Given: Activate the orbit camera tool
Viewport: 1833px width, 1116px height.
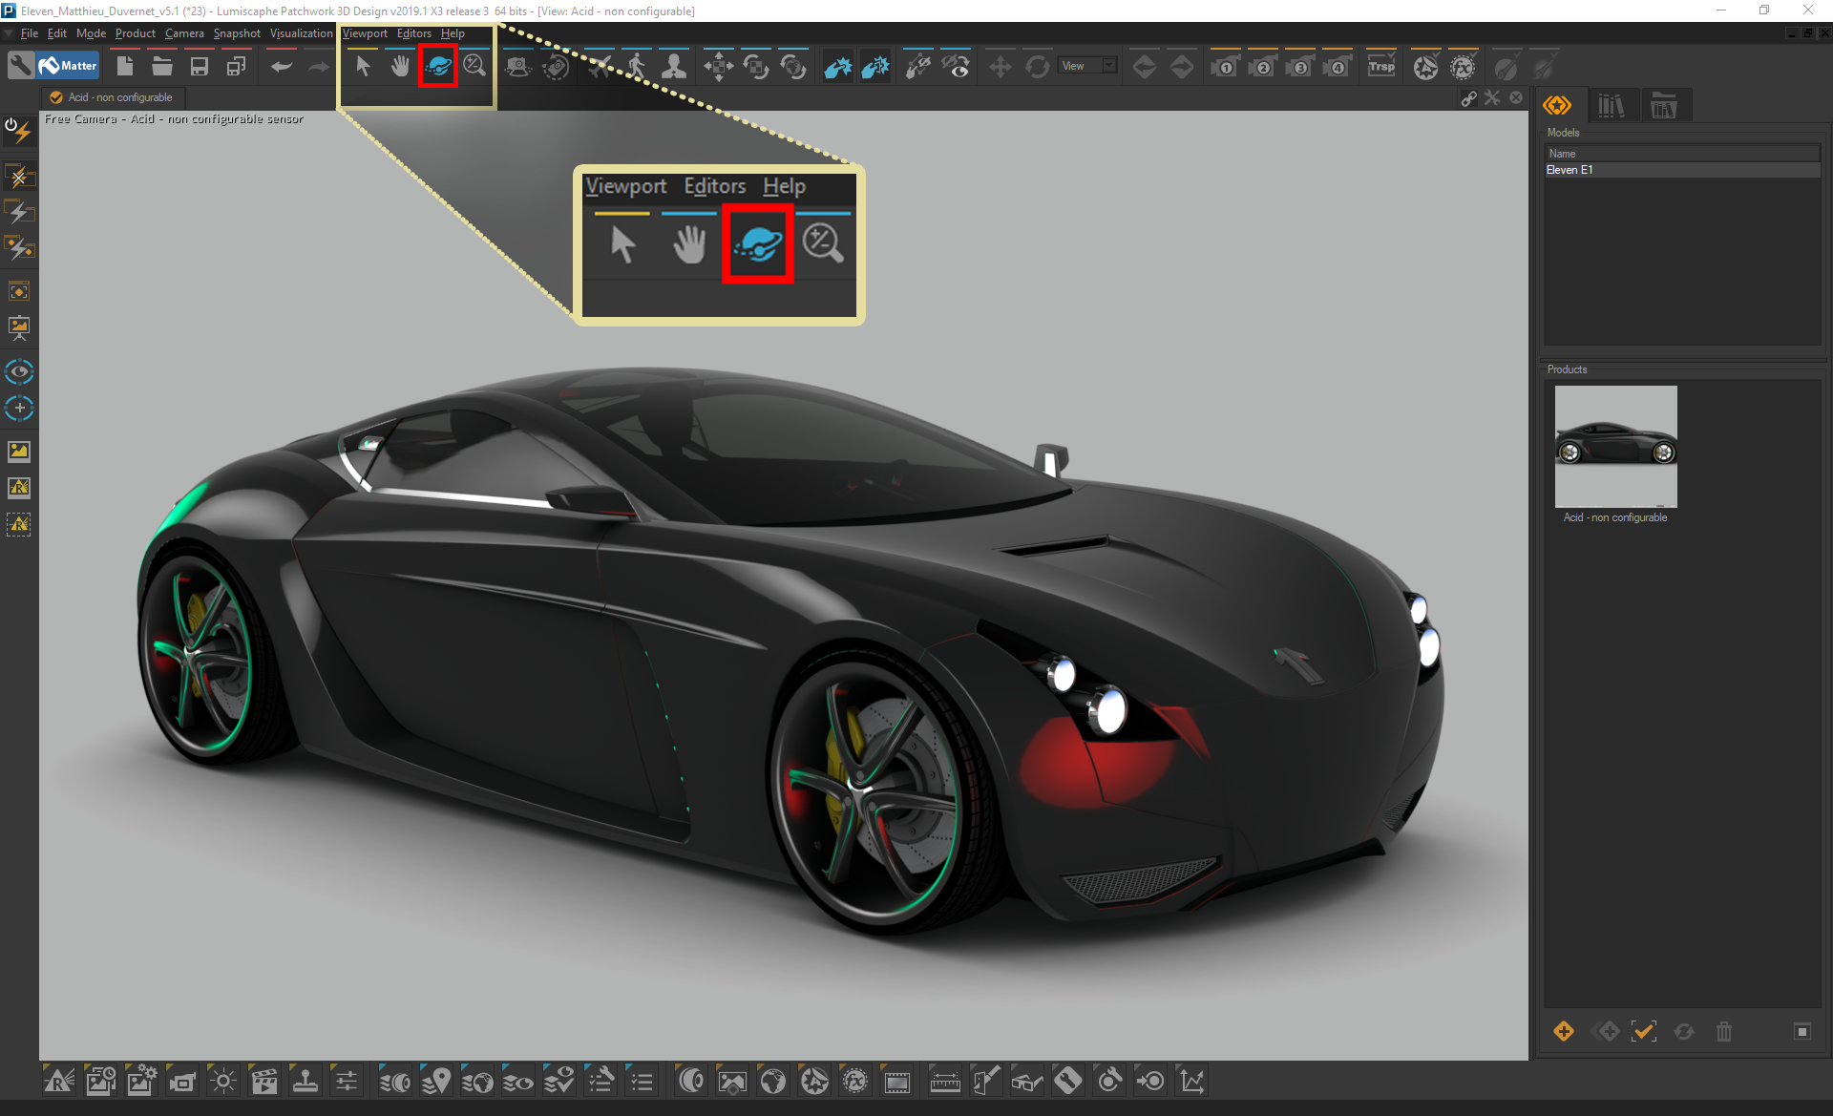Looking at the screenshot, I should (x=438, y=66).
